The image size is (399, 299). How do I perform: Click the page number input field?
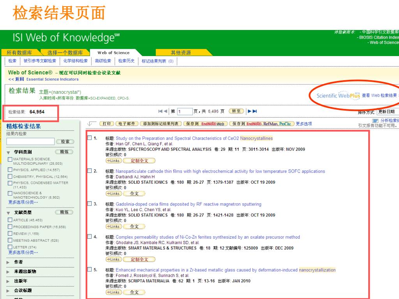tap(185, 111)
